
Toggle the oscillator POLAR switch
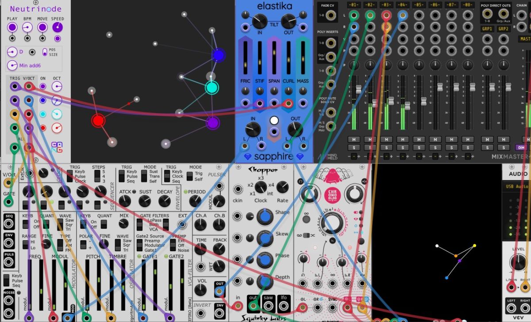(x=84, y=245)
